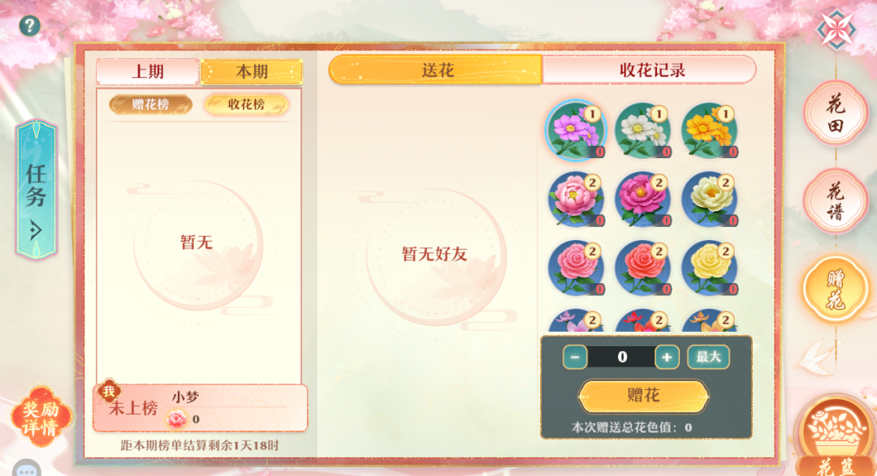
Task: Decrease flower count with minus button
Action: (575, 357)
